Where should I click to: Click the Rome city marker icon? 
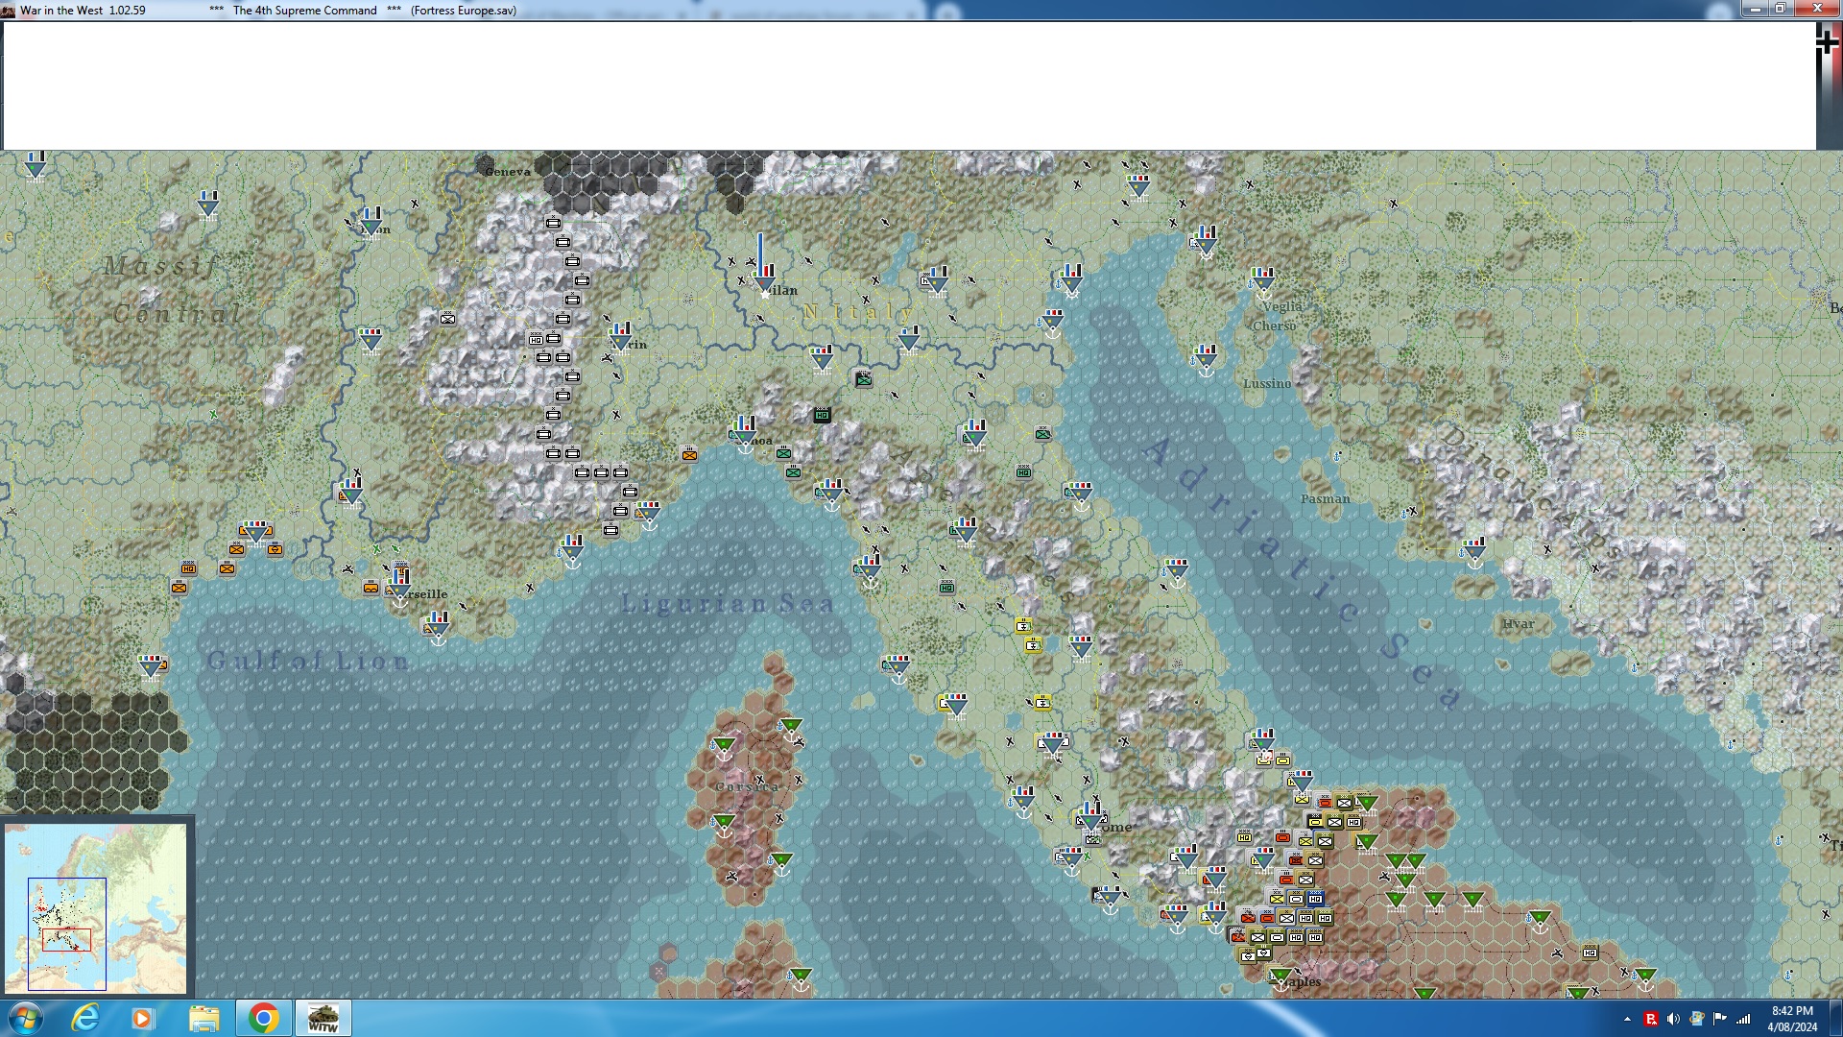pyautogui.click(x=1090, y=820)
